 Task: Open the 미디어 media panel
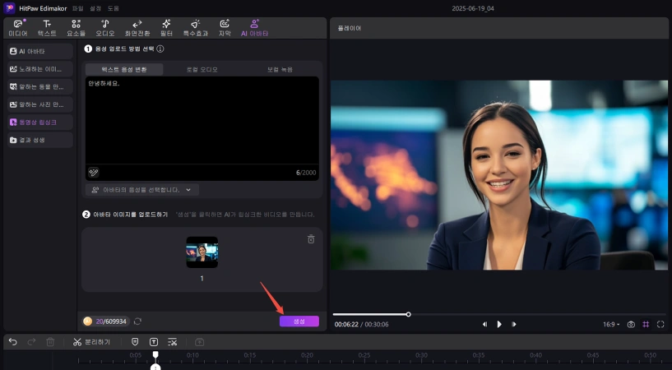(18, 28)
